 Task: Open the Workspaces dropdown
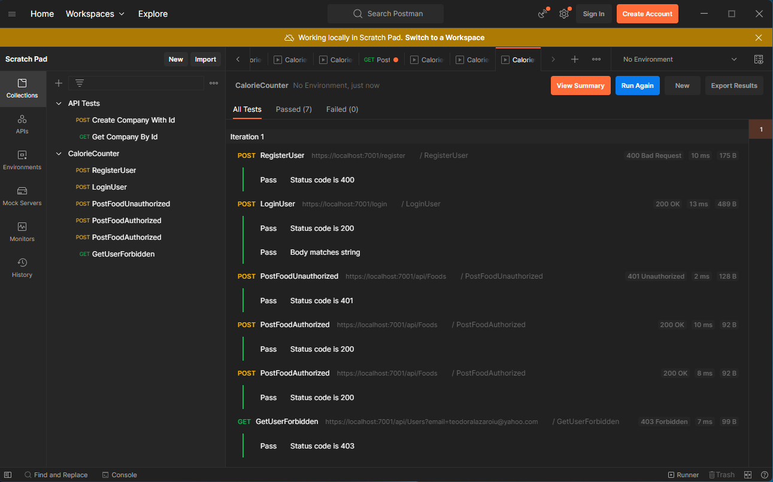(x=95, y=14)
